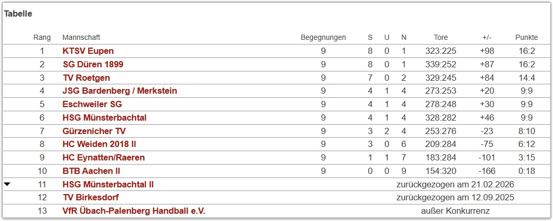The image size is (553, 221).
Task: Open JSG Bardenberg / Merkstein team page
Action: pyautogui.click(x=119, y=91)
